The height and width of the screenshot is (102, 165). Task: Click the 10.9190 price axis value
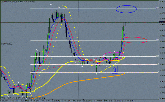(162, 81)
